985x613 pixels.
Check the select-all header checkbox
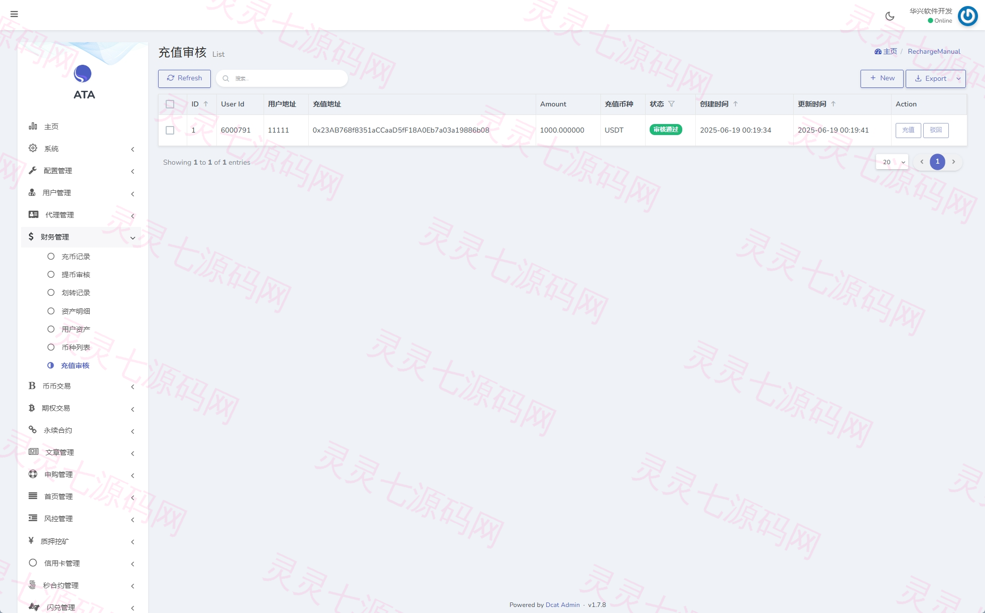(x=170, y=104)
